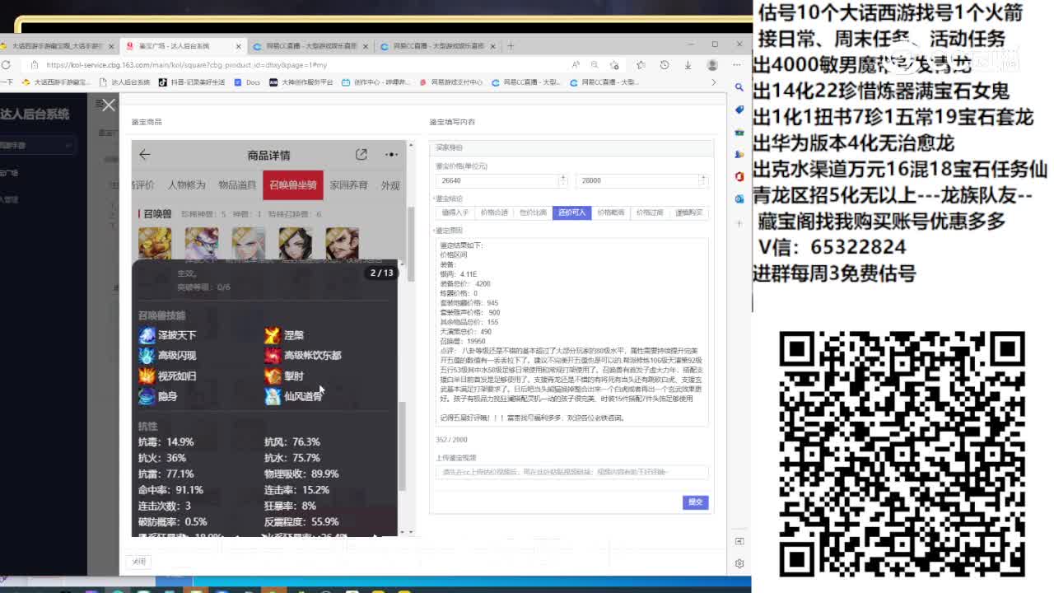The image size is (1054, 593).
Task: Open the three-dot more menu in 商品详情 header
Action: (391, 155)
